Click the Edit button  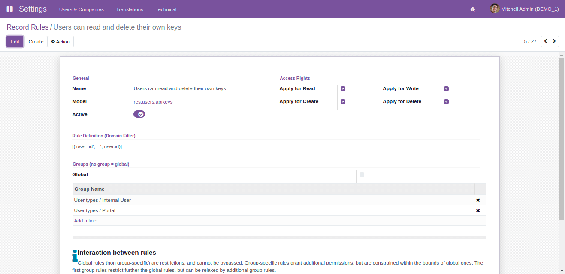(15, 42)
